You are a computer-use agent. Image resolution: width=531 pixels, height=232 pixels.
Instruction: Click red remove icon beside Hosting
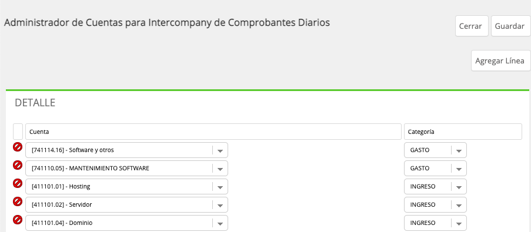pyautogui.click(x=18, y=183)
